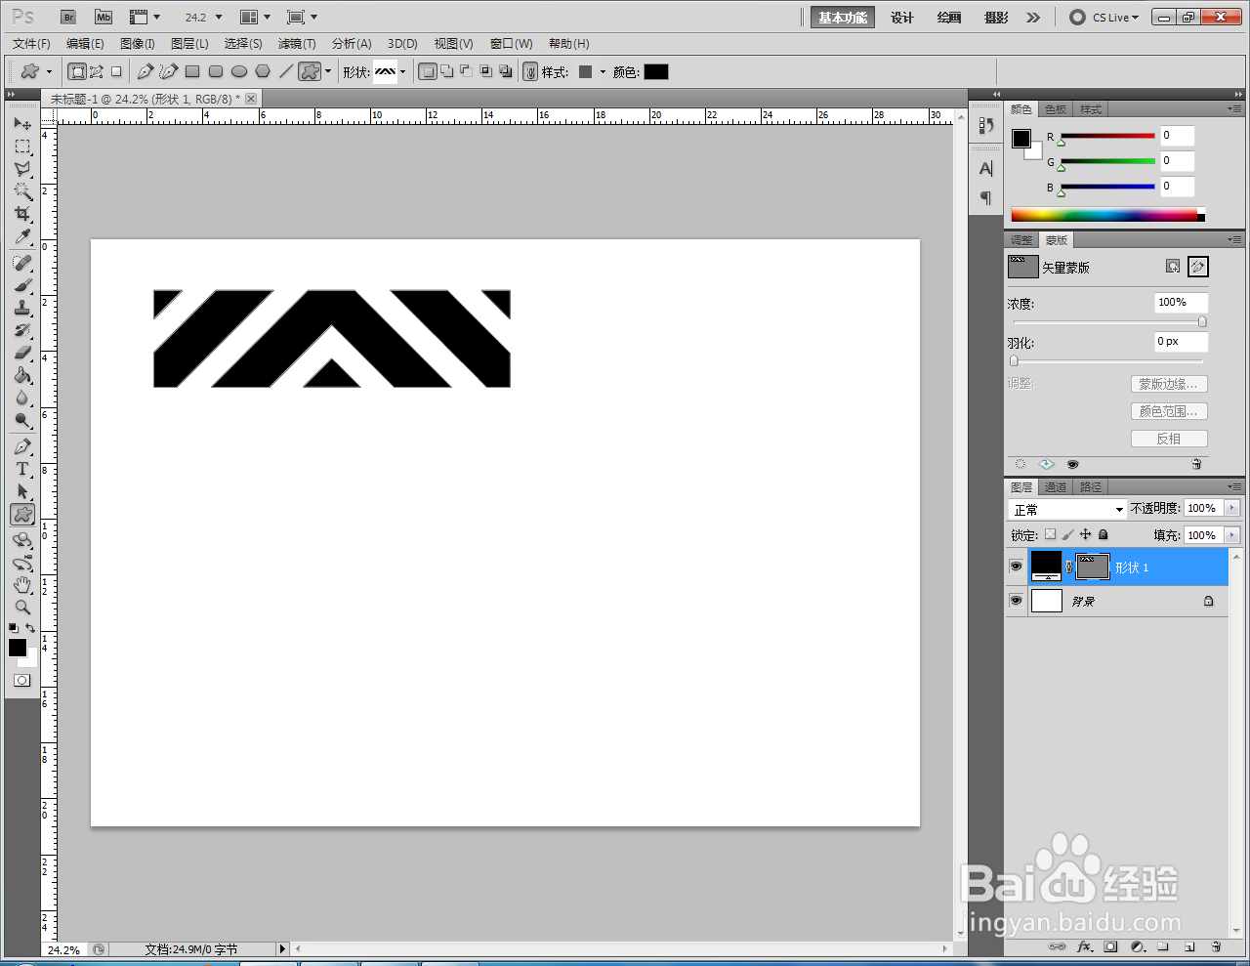The width and height of the screenshot is (1250, 966).
Task: Select the Eraser tool
Action: pos(21,353)
